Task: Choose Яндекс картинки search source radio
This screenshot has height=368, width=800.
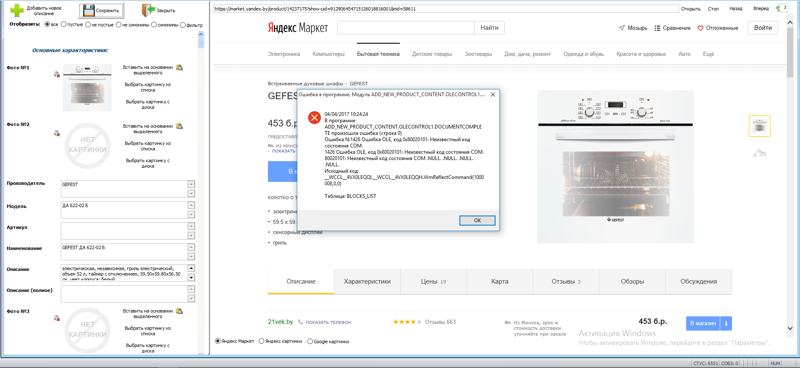Action: pos(262,341)
